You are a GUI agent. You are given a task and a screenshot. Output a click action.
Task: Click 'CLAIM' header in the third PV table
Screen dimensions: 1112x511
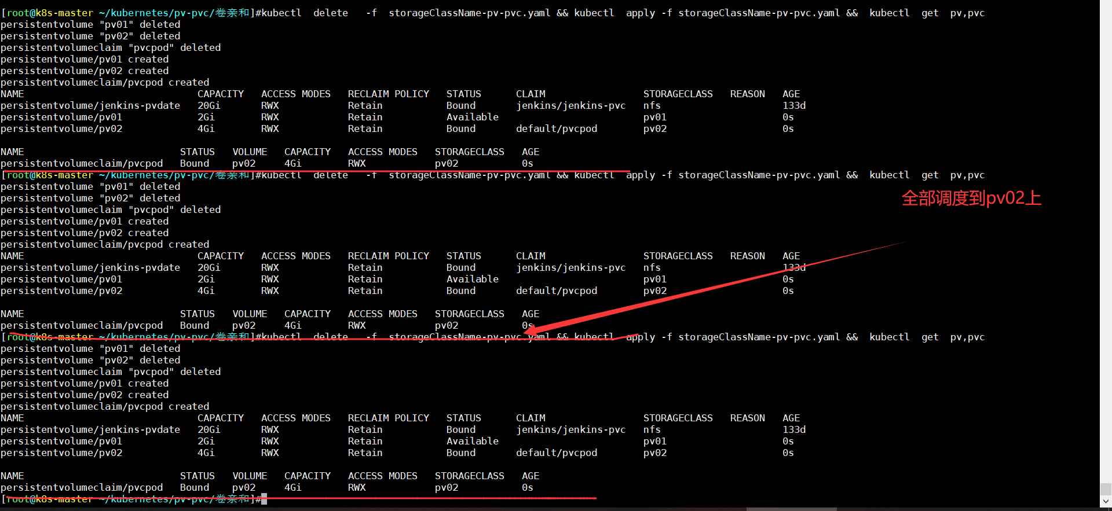click(x=531, y=418)
